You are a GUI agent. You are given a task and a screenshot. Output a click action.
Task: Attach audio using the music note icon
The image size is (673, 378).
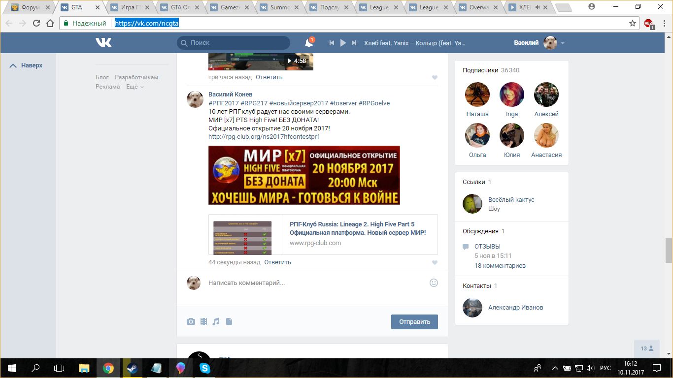(x=216, y=321)
